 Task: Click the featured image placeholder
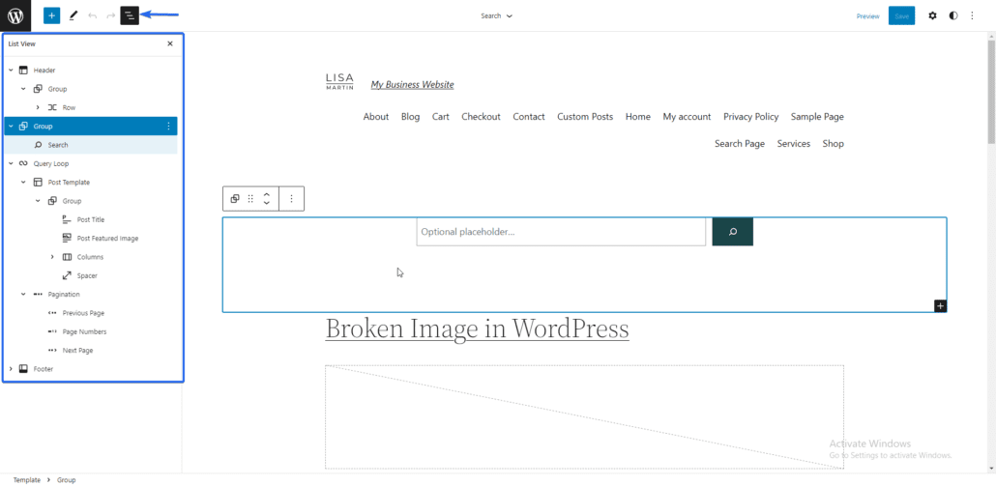(584, 416)
